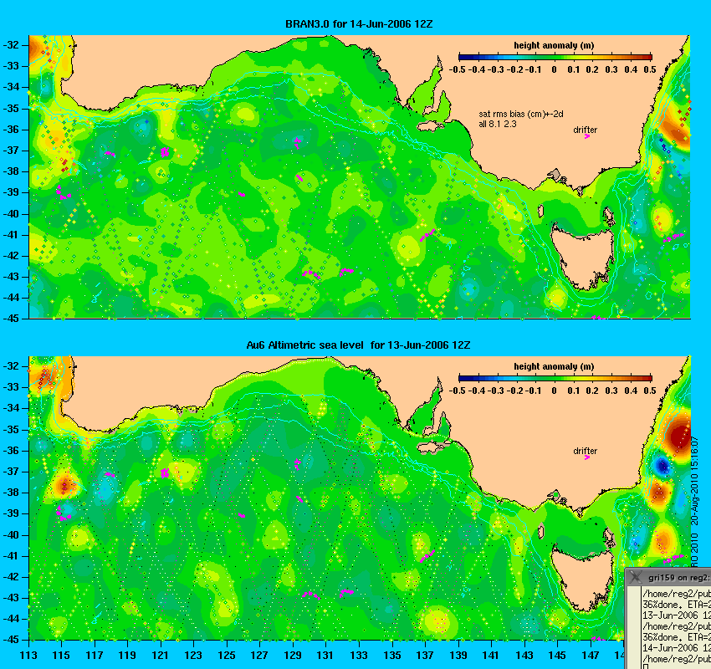Click the dark blue eddy near -37 on bottom map
This screenshot has width=711, height=669.
click(663, 466)
